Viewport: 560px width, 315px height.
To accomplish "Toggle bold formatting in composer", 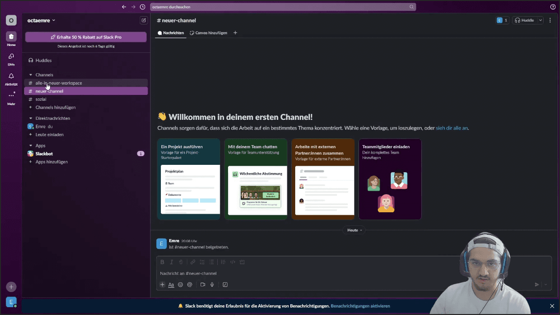I will point(162,262).
